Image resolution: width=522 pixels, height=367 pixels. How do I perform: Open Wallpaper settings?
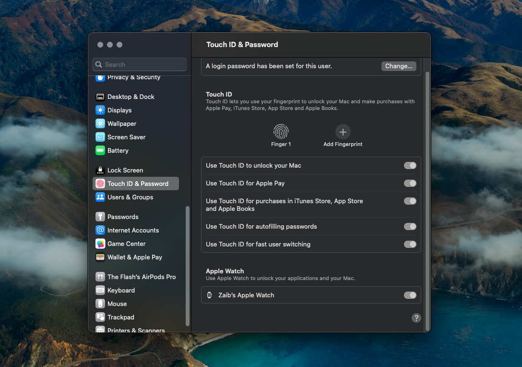135,123
